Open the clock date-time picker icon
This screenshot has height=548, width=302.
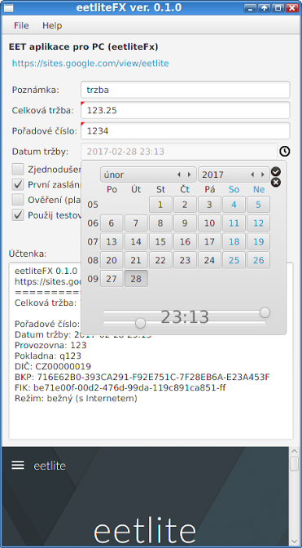285,152
